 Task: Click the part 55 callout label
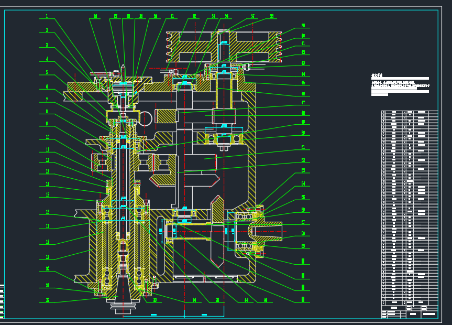point(303,198)
